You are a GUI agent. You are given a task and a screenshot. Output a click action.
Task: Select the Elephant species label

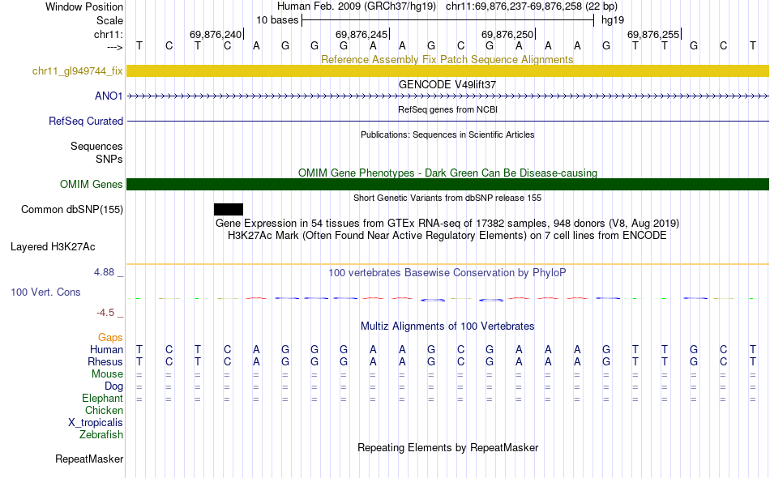[x=102, y=398]
